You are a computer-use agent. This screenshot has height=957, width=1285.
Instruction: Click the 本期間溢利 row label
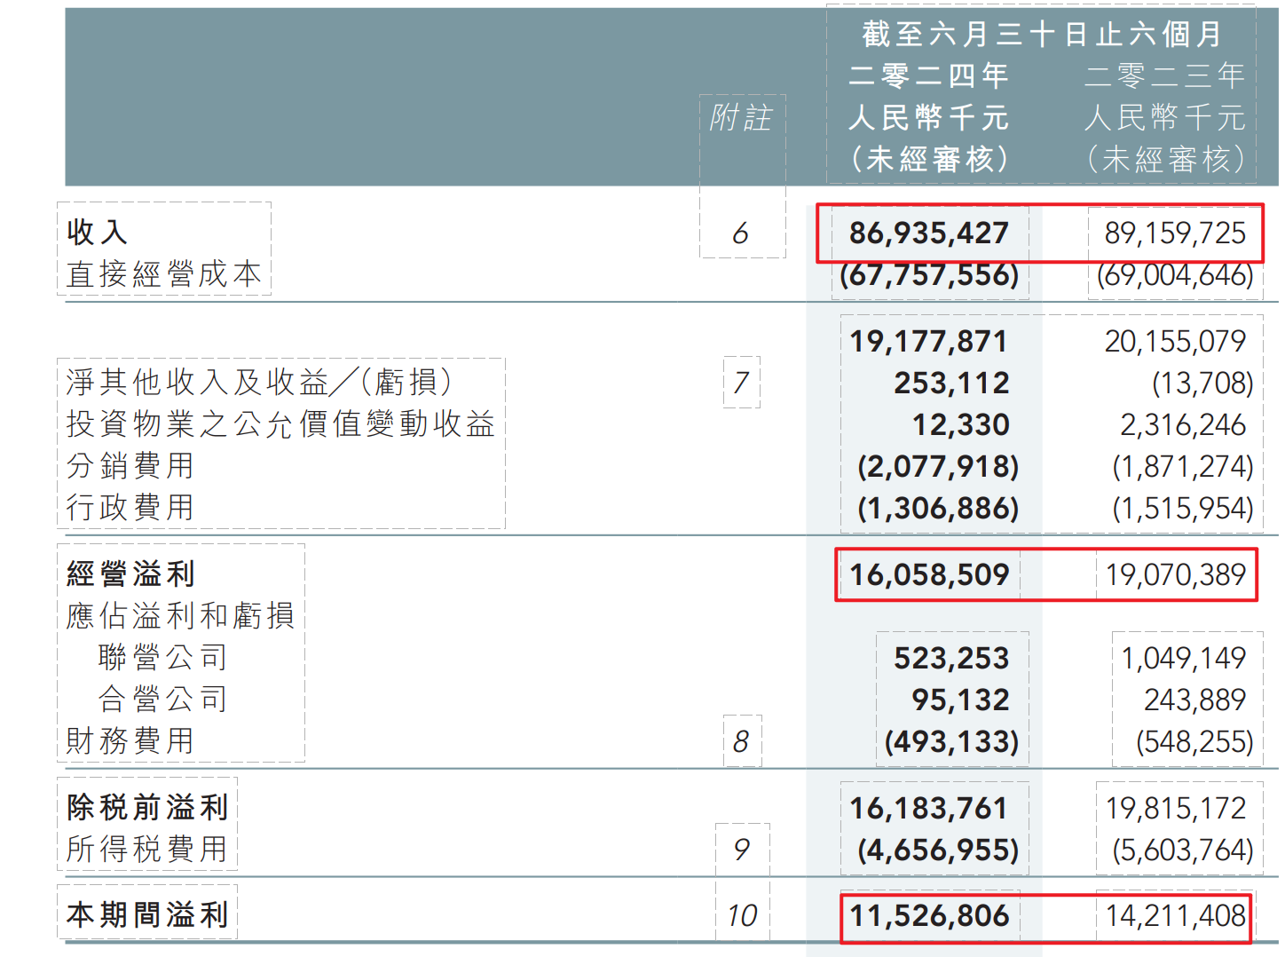pyautogui.click(x=147, y=915)
